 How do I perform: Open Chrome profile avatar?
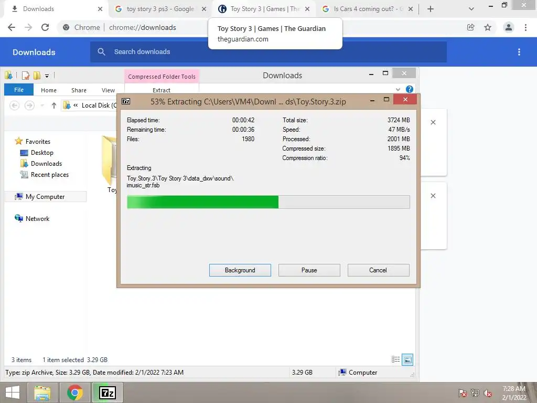click(509, 27)
